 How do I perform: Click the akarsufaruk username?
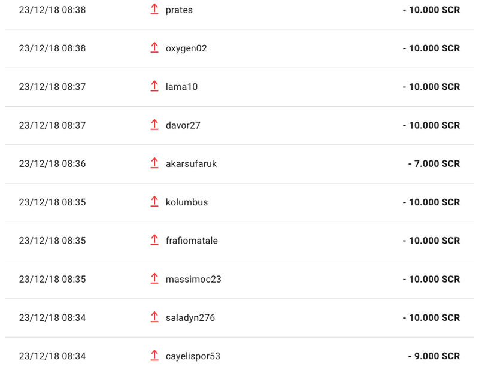pyautogui.click(x=191, y=164)
